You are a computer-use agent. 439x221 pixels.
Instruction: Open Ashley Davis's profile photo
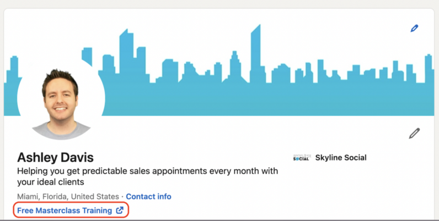point(61,102)
